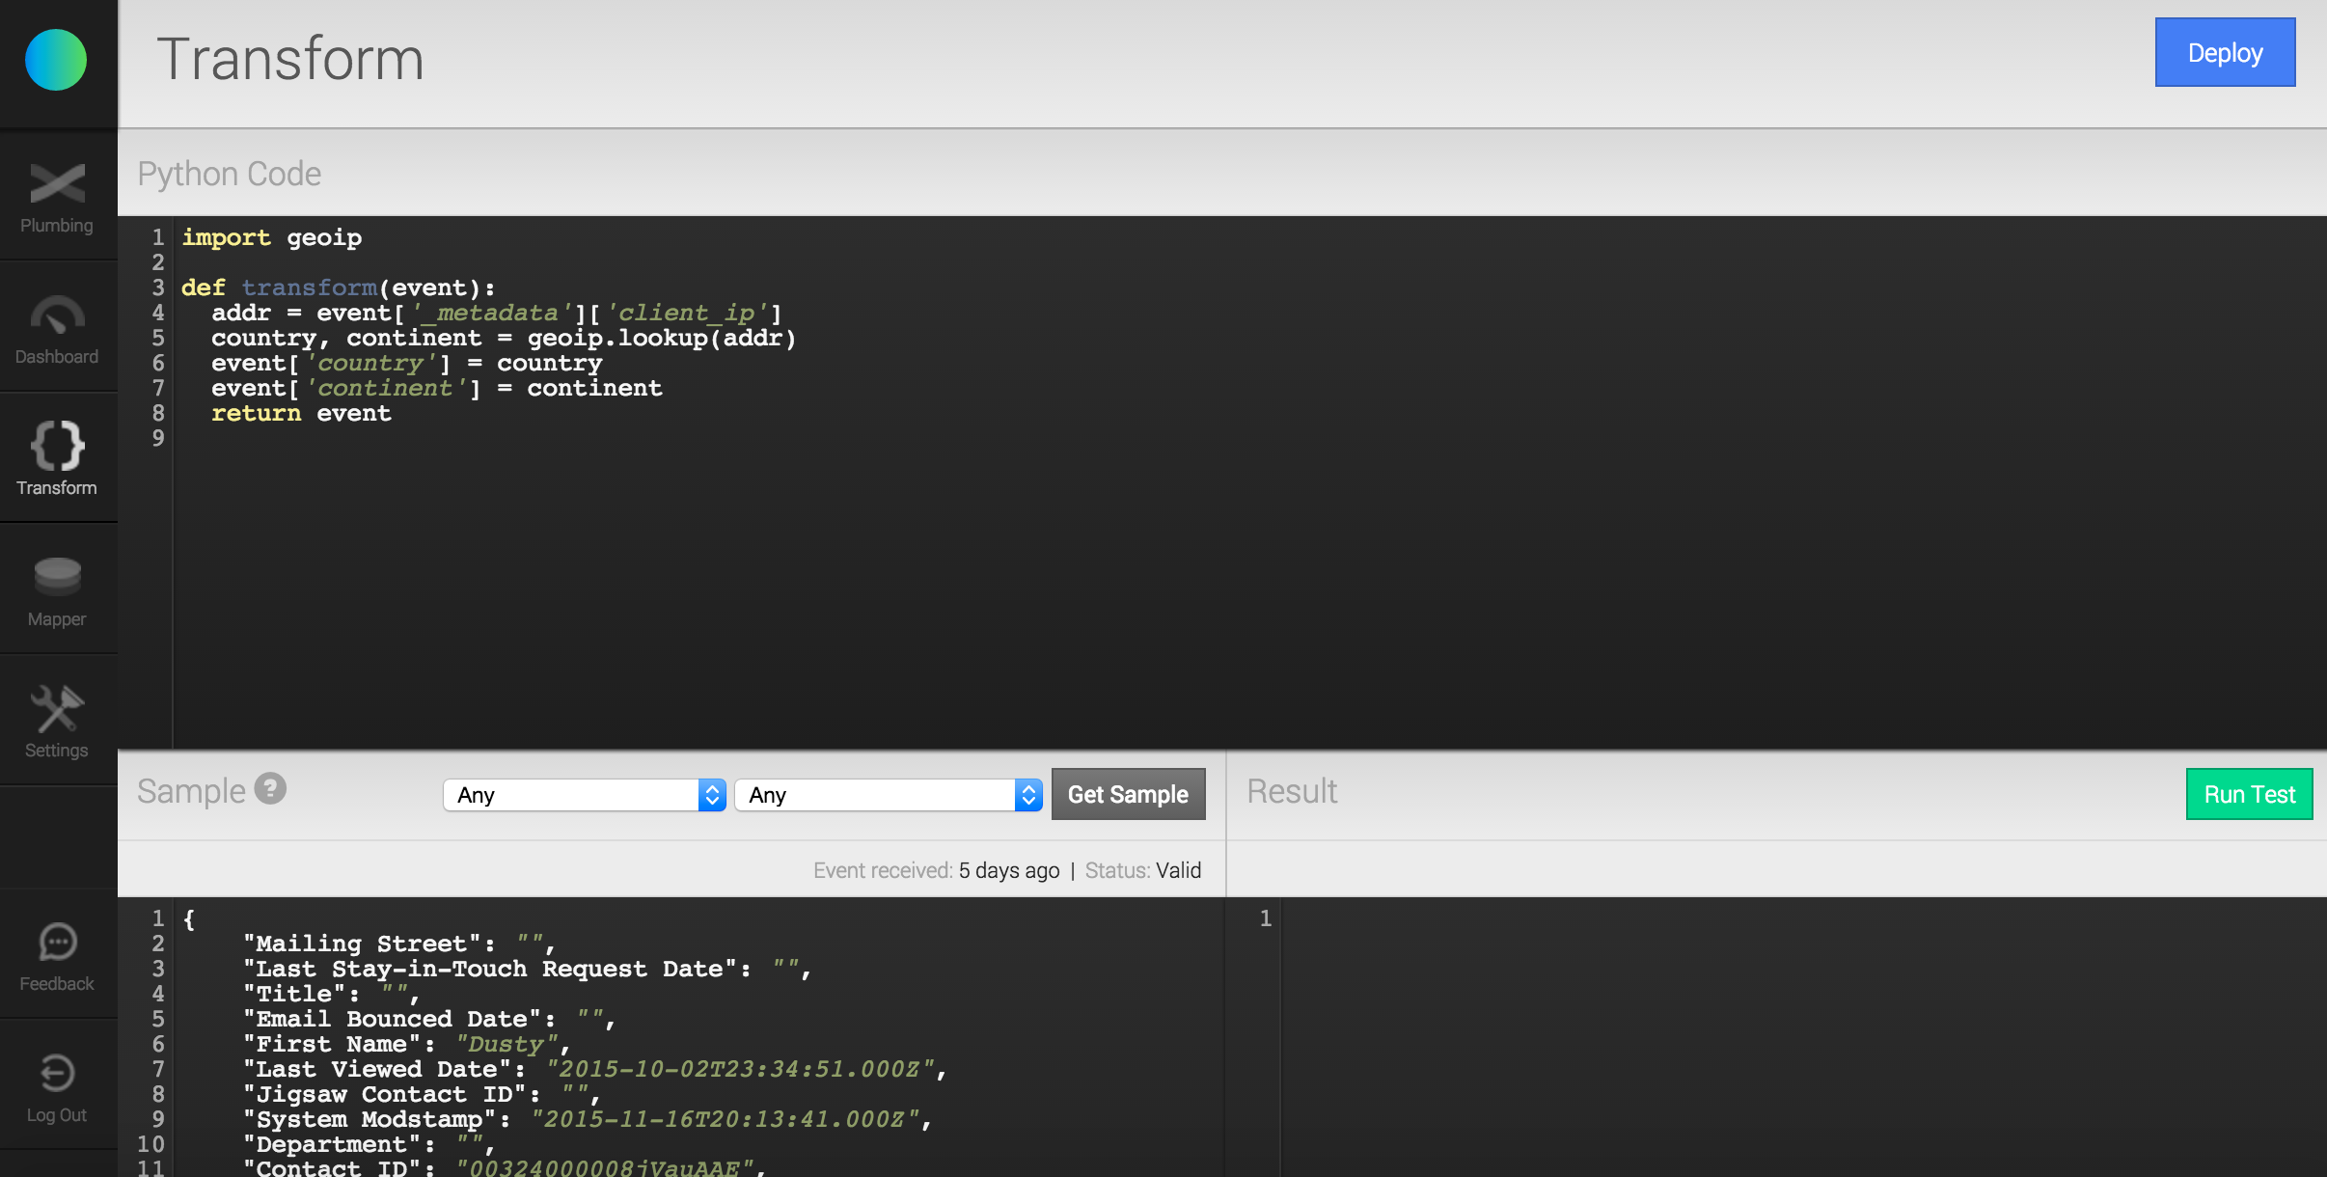Open the Feedback chat bubble icon
This screenshot has width=2327, height=1177.
(x=57, y=942)
